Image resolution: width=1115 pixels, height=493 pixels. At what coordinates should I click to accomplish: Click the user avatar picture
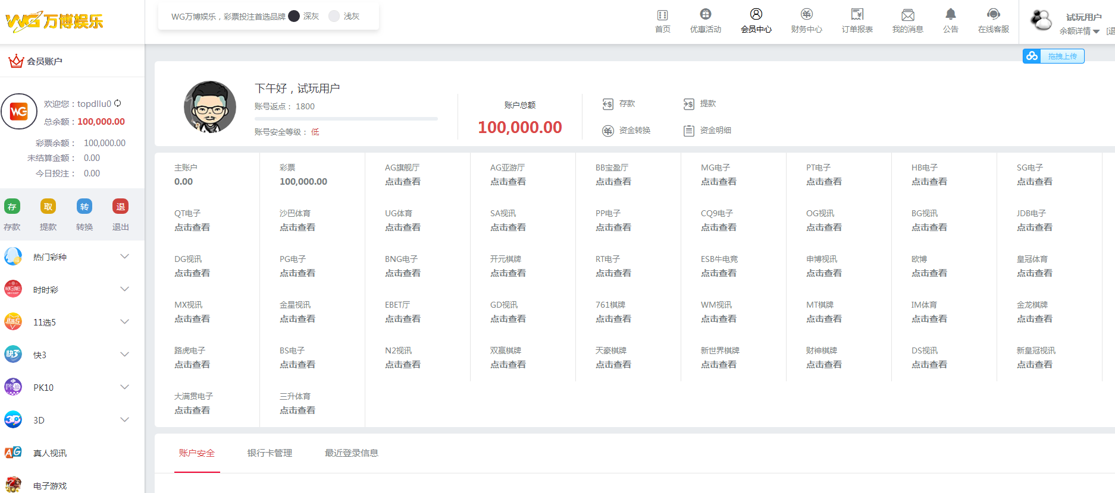pyautogui.click(x=210, y=107)
